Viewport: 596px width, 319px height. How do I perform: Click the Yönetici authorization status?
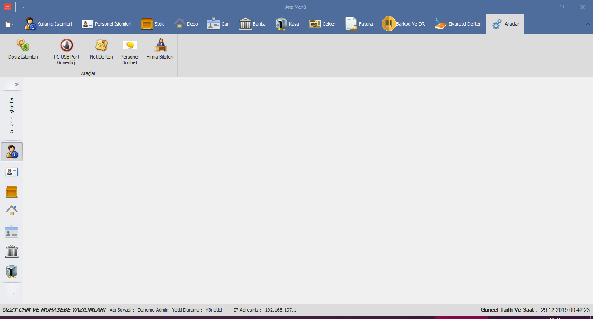(214, 310)
